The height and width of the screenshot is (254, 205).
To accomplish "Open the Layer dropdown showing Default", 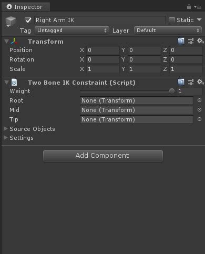I will pos(168,31).
